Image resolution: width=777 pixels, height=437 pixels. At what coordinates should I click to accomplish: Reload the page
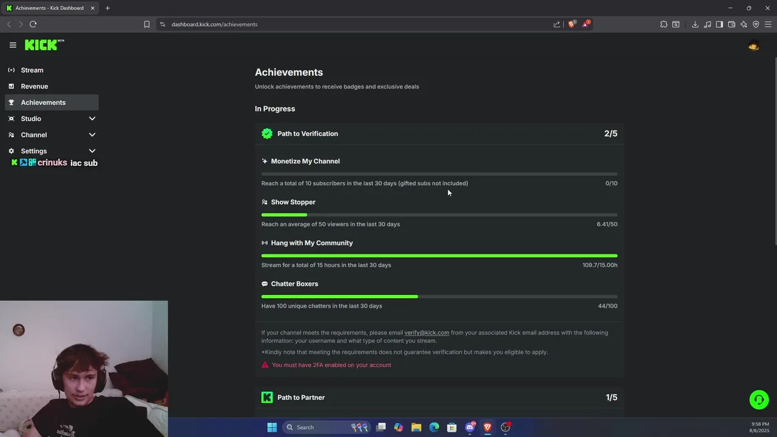pyautogui.click(x=33, y=24)
